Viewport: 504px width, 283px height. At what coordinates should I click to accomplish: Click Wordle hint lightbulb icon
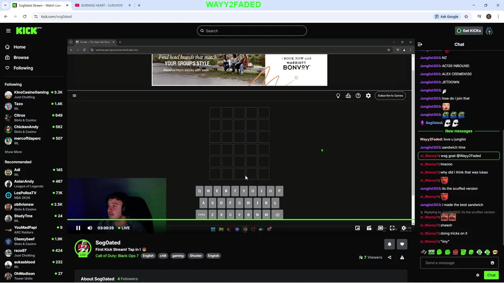(x=338, y=96)
